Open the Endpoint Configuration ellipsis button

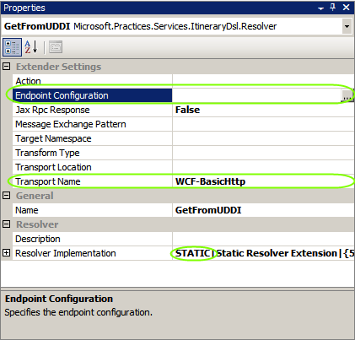(347, 95)
